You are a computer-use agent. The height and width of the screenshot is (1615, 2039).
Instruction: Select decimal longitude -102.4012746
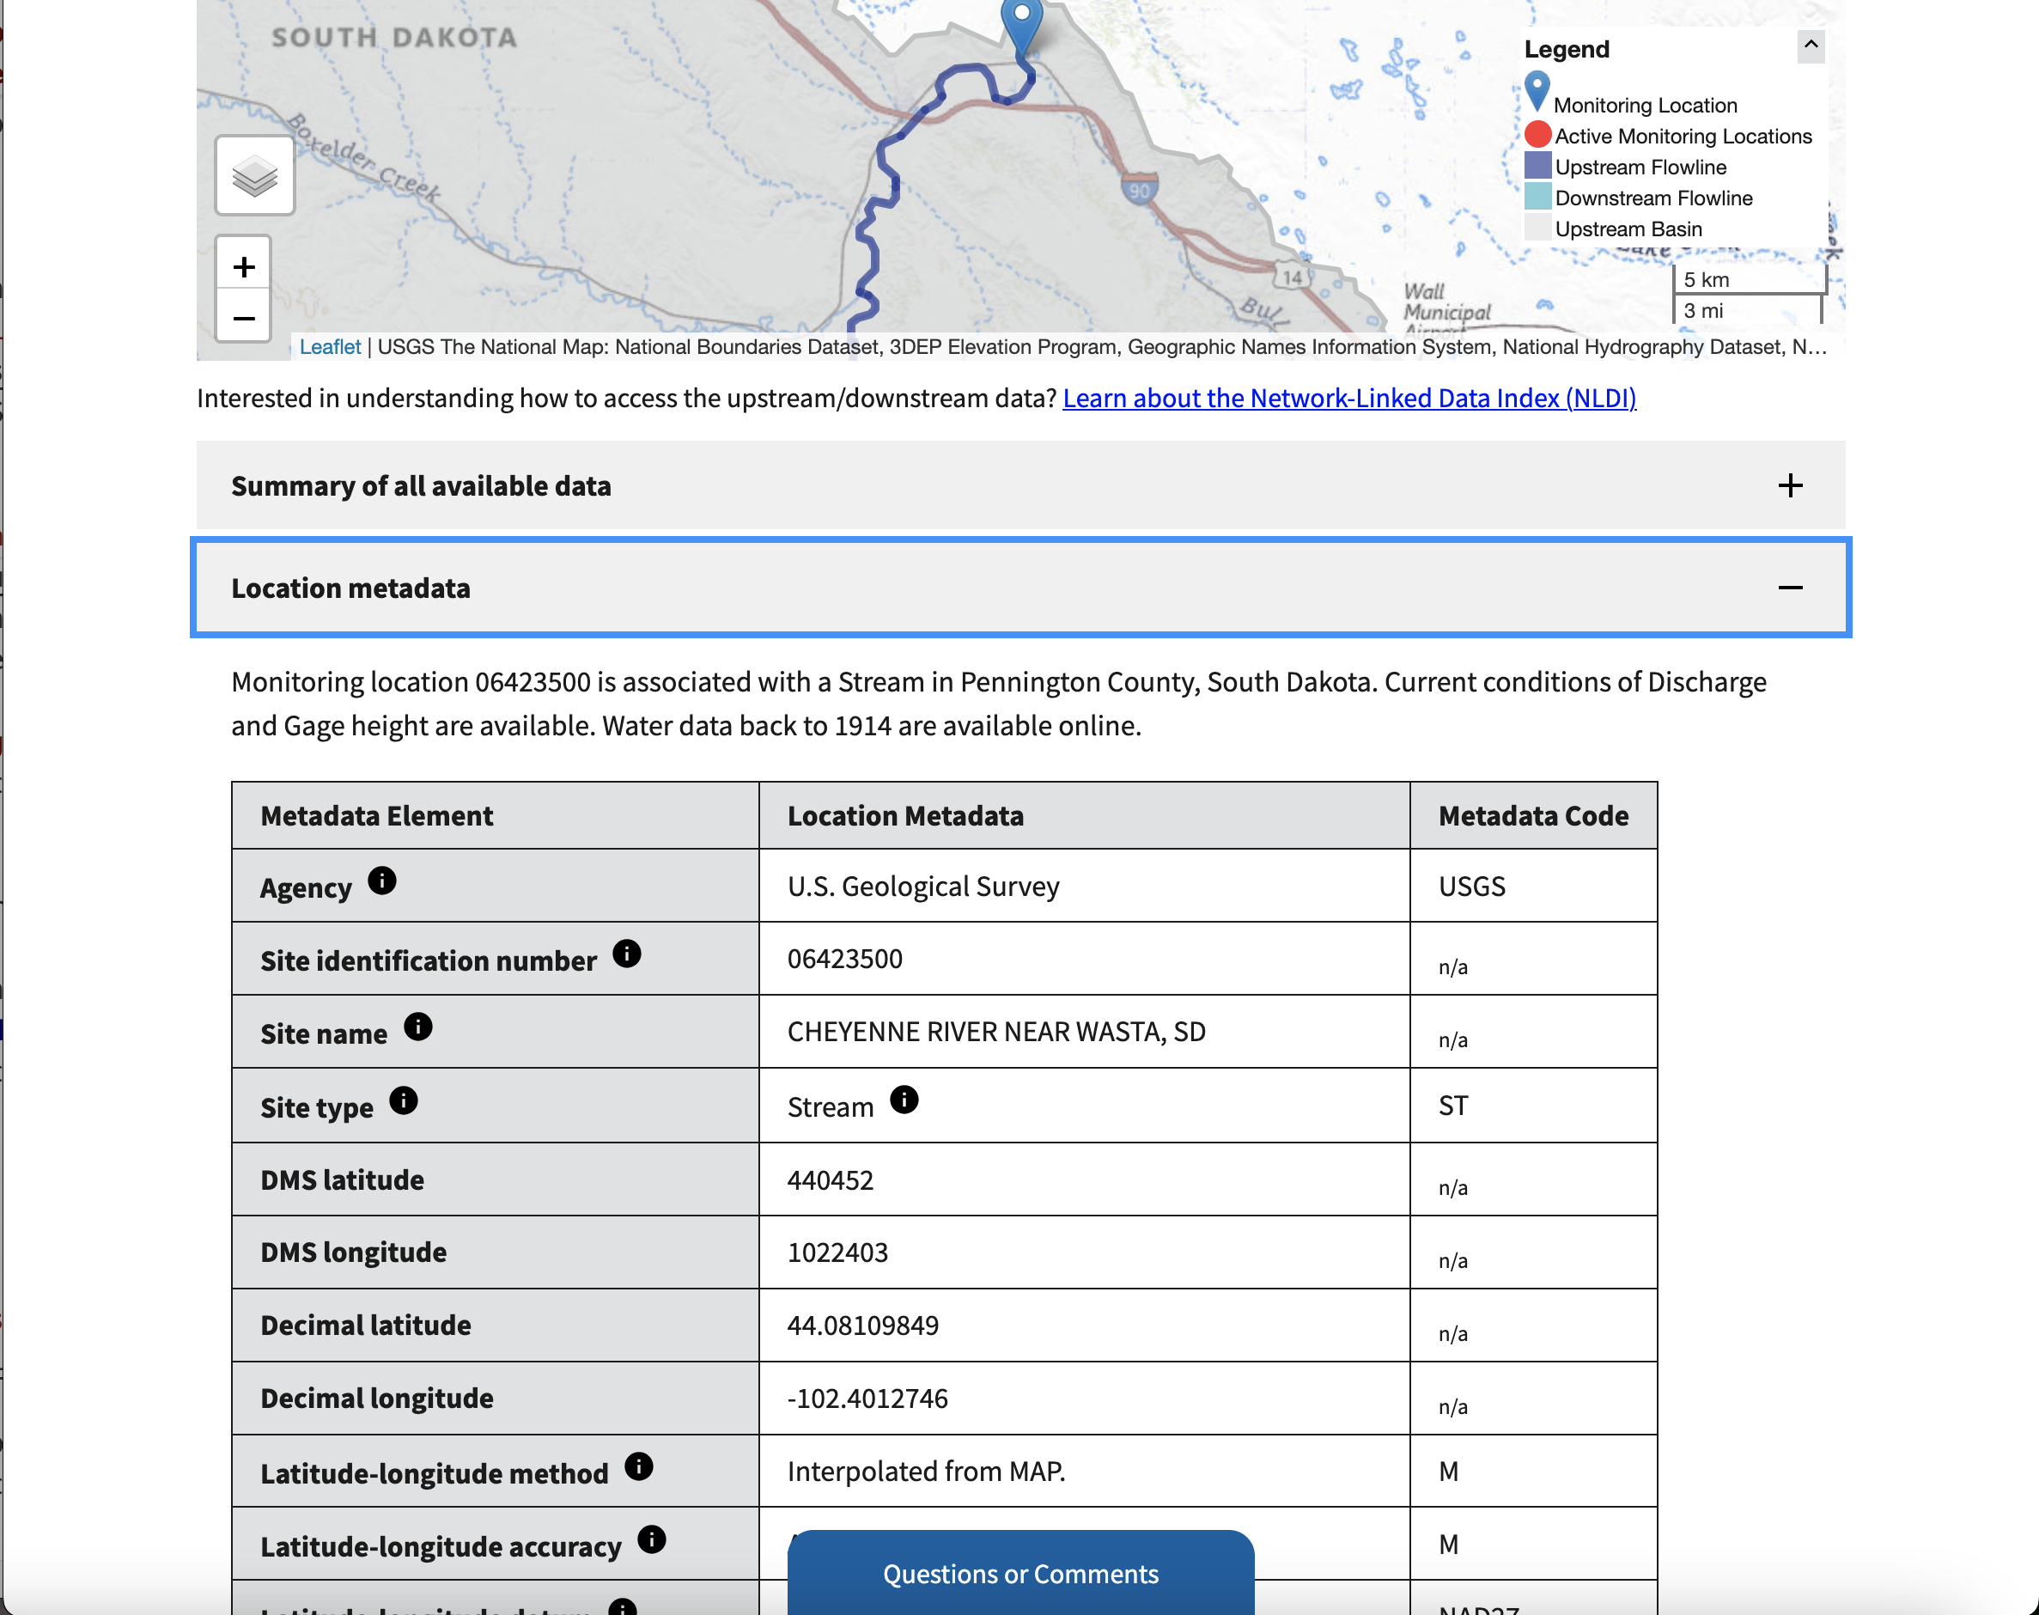pos(867,1398)
